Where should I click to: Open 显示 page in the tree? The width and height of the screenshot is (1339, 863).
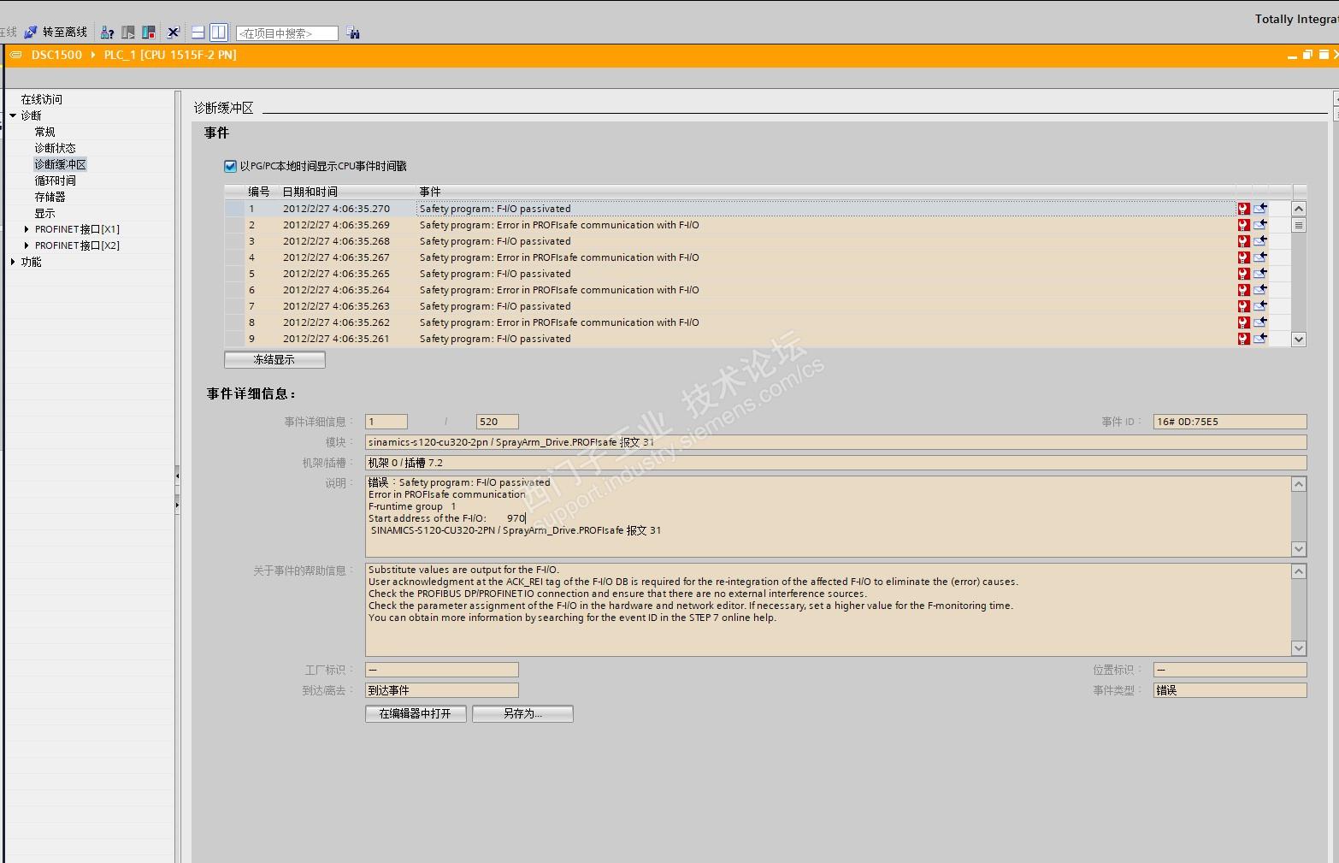point(44,213)
